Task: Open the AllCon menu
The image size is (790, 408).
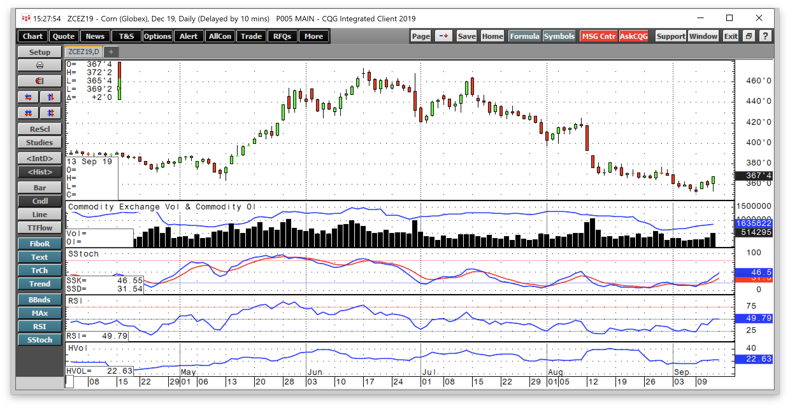Action: click(220, 36)
